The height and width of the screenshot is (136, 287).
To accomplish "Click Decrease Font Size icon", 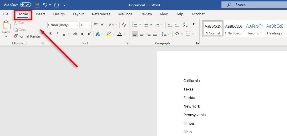I will (x=103, y=25).
